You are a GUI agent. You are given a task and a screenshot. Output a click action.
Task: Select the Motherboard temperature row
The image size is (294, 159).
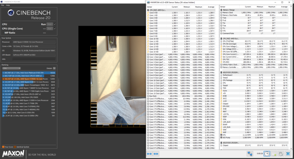pos(254,75)
